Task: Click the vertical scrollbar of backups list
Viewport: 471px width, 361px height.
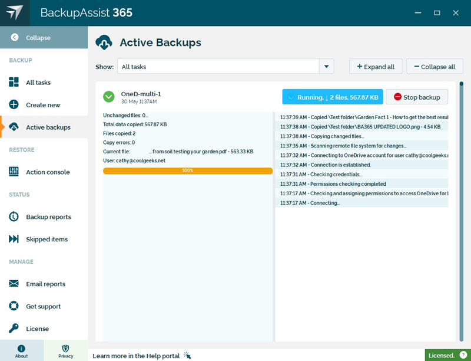Action: tap(462, 212)
